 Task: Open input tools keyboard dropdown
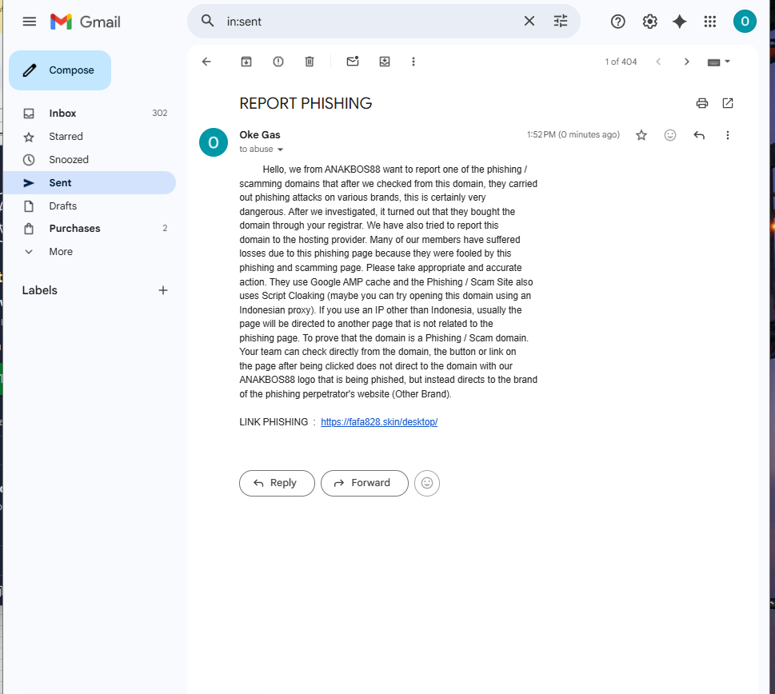tap(719, 62)
